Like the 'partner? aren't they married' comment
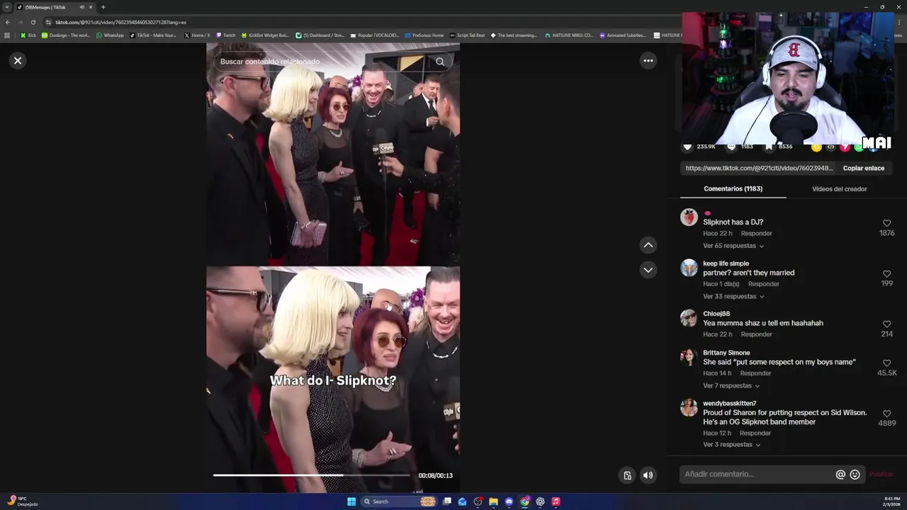Image resolution: width=907 pixels, height=510 pixels. [x=886, y=273]
